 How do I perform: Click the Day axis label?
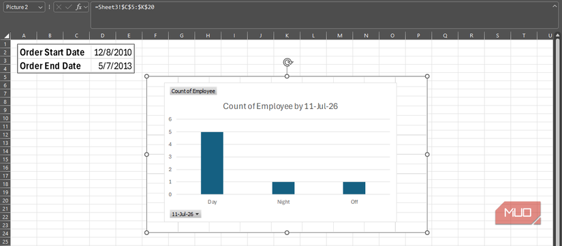(x=212, y=202)
